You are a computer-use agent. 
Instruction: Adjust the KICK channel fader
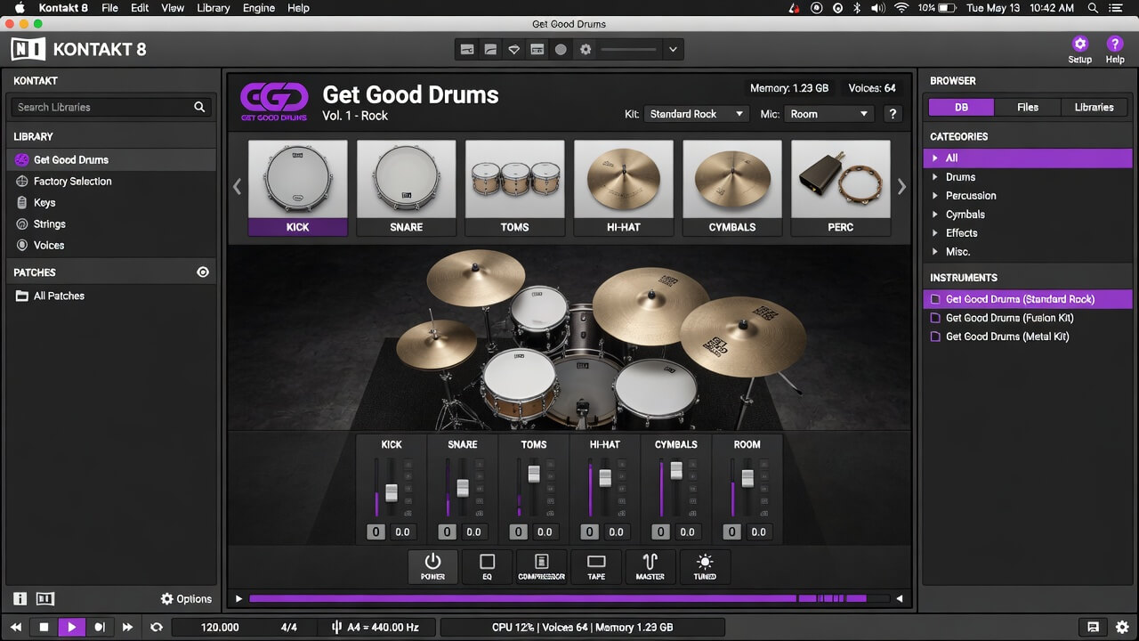click(392, 492)
